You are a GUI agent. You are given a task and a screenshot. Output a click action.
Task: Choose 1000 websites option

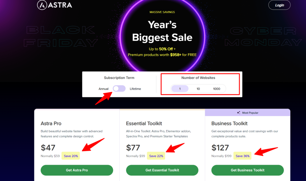click(x=216, y=89)
